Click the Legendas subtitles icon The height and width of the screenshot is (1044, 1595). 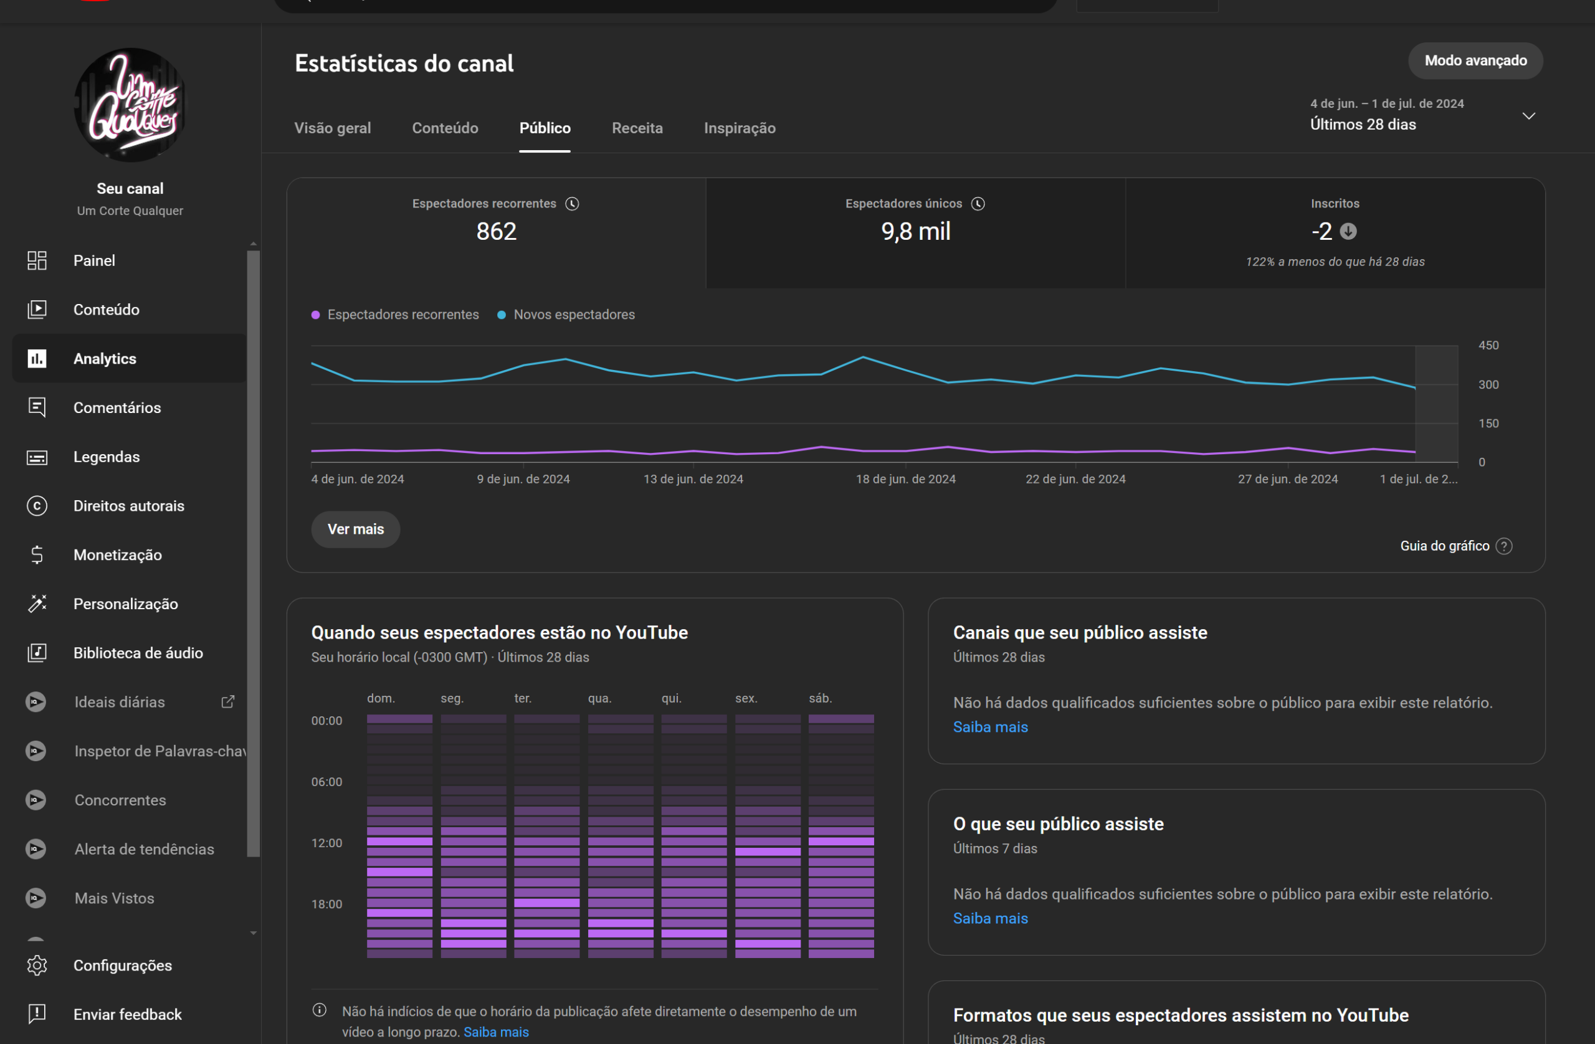(x=37, y=457)
